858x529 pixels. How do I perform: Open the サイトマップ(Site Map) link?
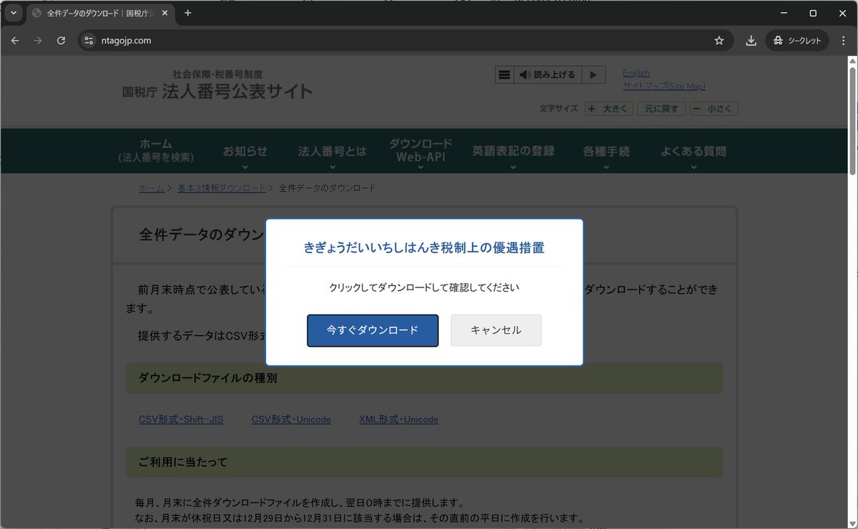(664, 86)
